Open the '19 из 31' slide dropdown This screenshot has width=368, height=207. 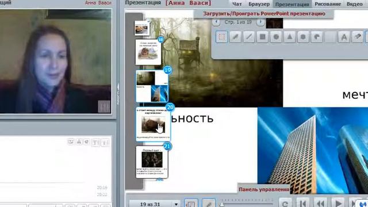(155, 204)
